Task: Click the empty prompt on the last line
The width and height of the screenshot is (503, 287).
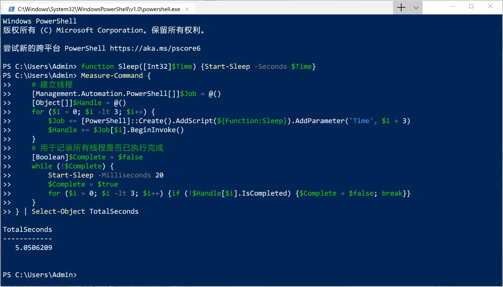Action: click(x=40, y=275)
